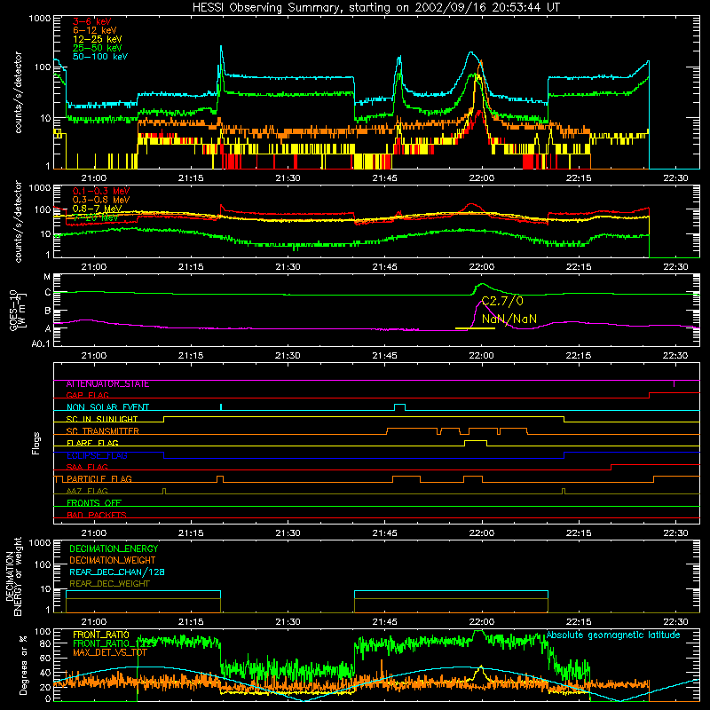Select the GAP_FLAG label
Image resolution: width=710 pixels, height=710 pixels.
(87, 395)
